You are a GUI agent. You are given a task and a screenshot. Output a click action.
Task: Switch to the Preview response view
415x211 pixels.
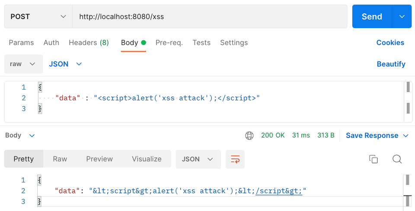(x=99, y=159)
